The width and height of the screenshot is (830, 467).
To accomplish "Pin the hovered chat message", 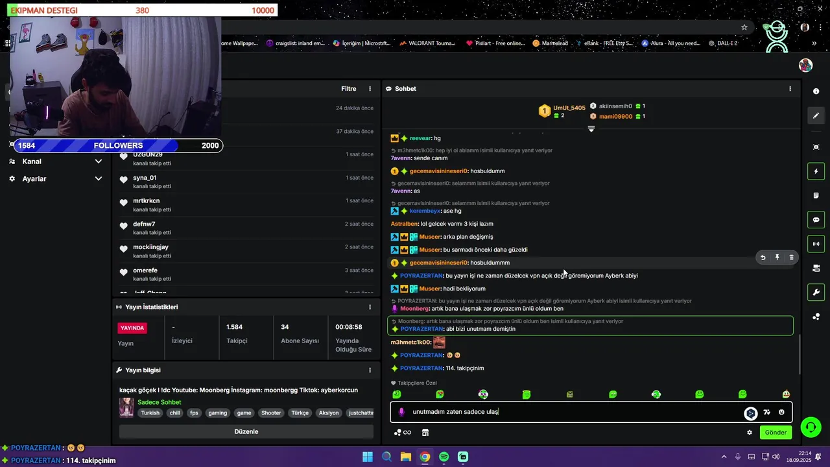I will (777, 257).
